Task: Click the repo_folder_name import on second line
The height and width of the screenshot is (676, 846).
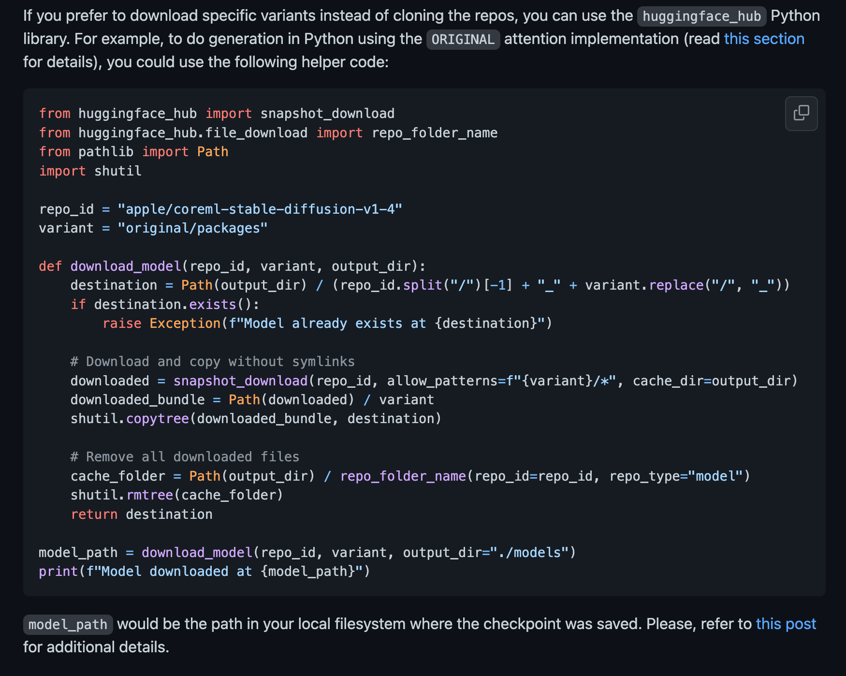Action: coord(435,132)
